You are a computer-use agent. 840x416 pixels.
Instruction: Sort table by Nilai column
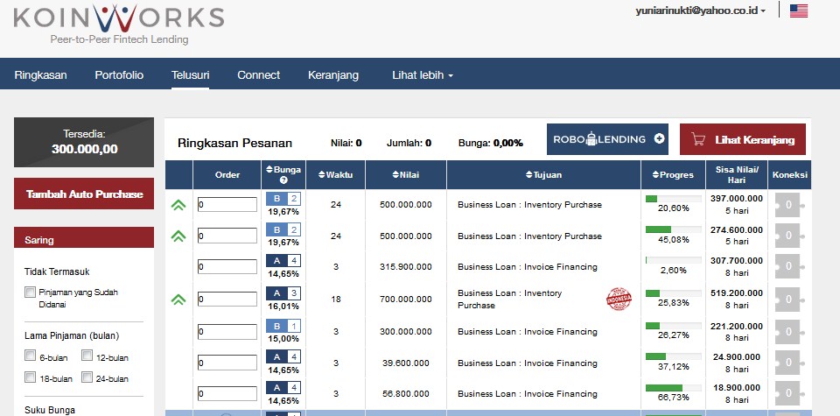pyautogui.click(x=405, y=175)
